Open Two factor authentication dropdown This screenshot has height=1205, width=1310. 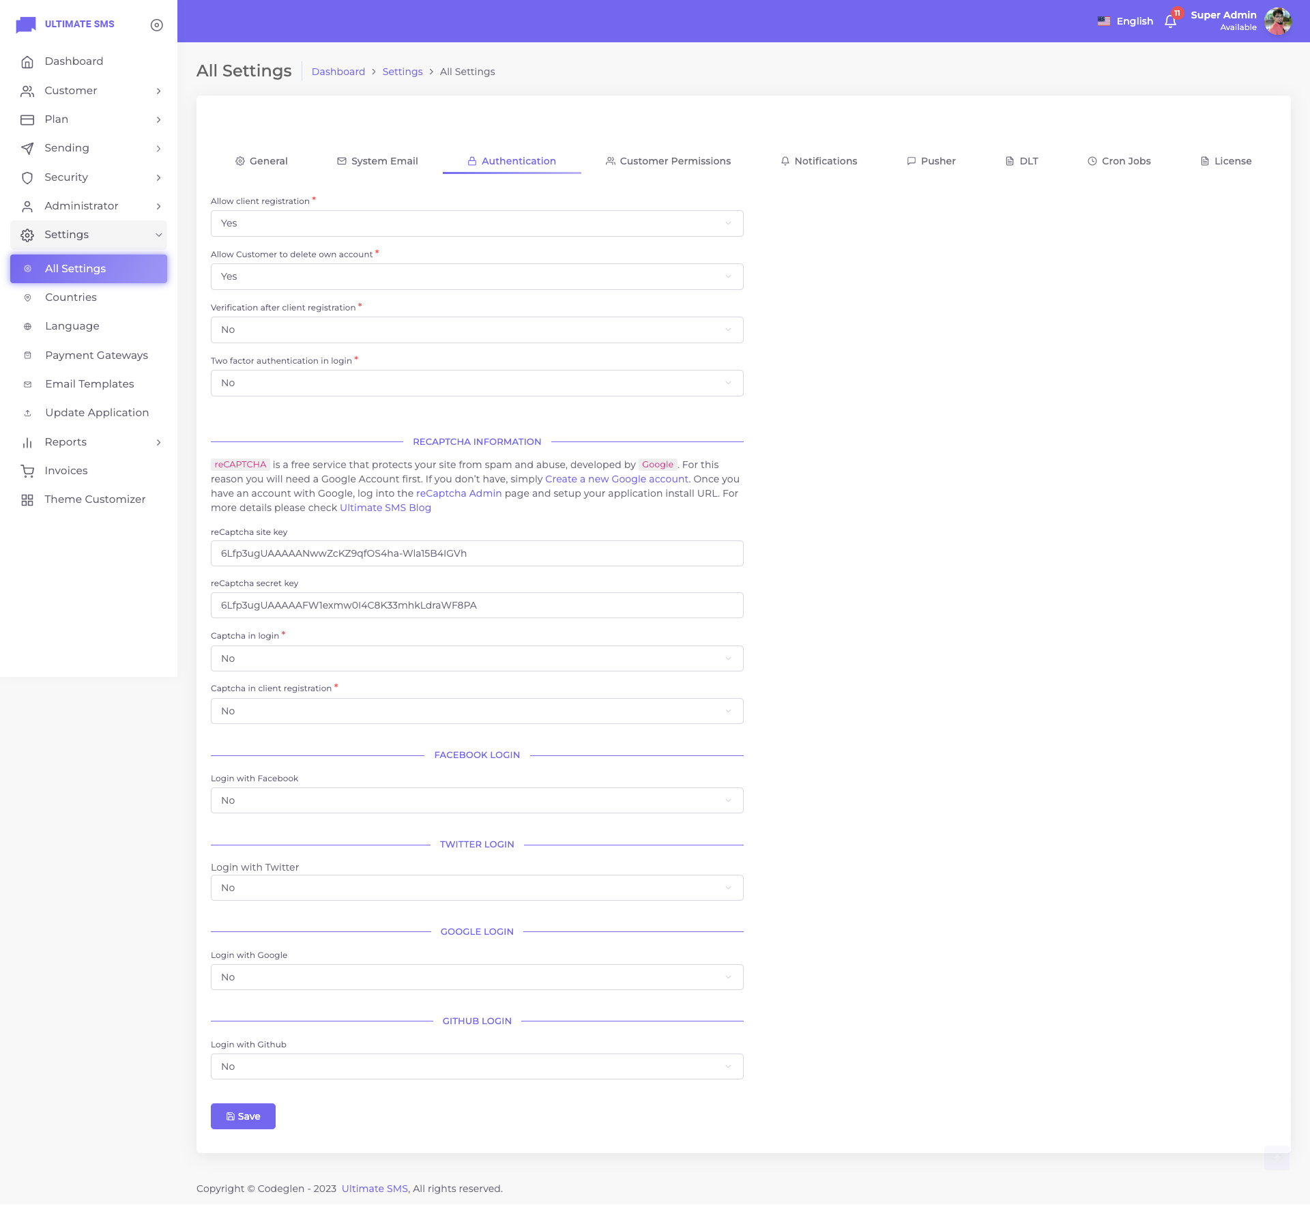pyautogui.click(x=476, y=383)
